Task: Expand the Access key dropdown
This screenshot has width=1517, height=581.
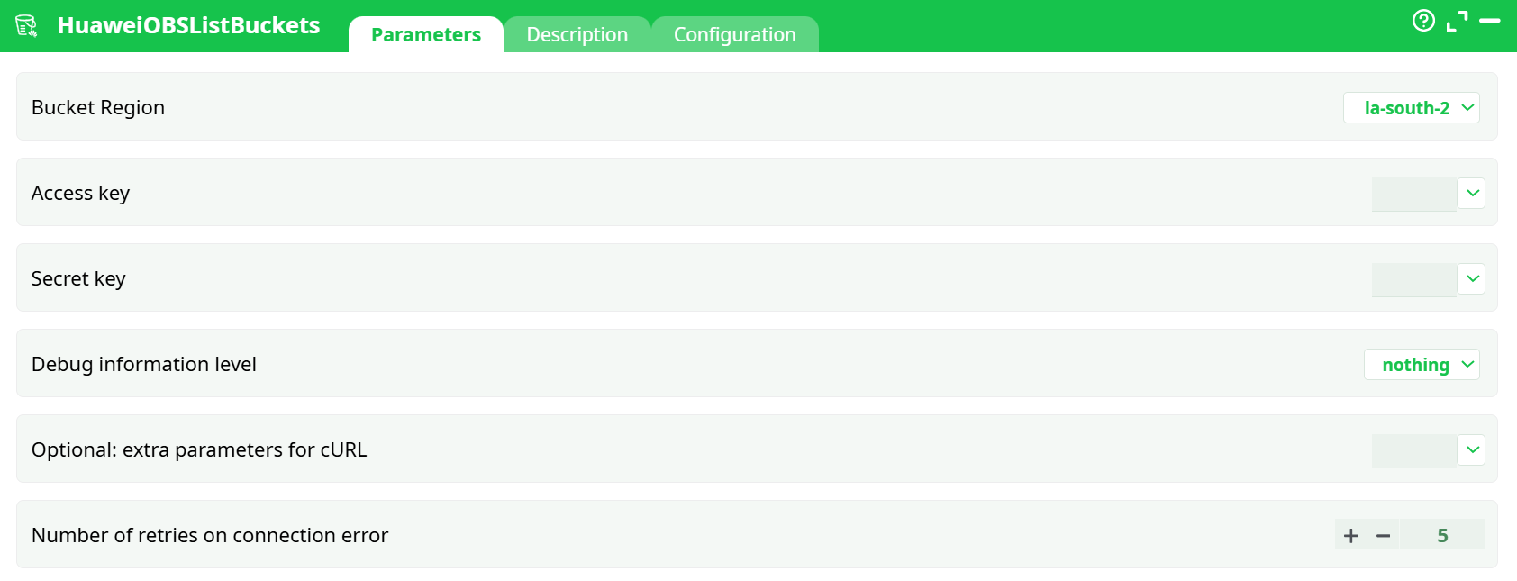Action: (x=1472, y=193)
